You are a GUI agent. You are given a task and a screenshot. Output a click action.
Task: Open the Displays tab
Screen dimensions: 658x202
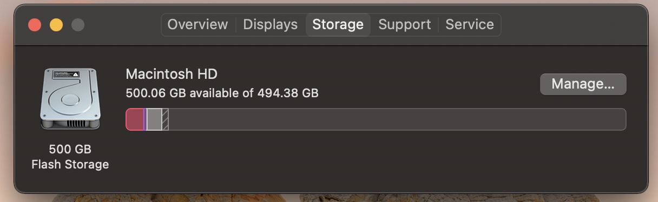(x=270, y=25)
